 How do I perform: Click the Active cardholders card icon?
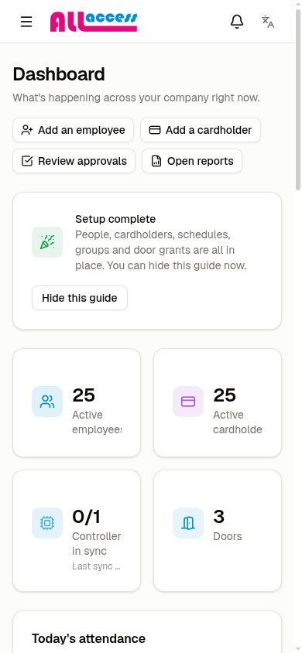click(x=188, y=402)
